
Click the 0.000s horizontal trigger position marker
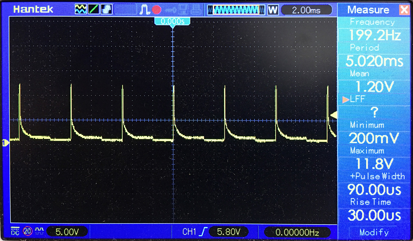pyautogui.click(x=173, y=22)
